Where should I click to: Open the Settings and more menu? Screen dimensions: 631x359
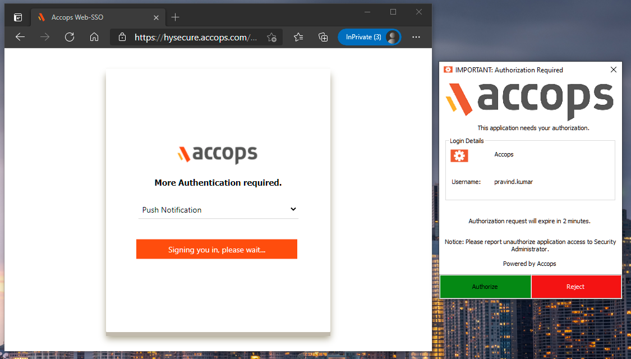(416, 37)
